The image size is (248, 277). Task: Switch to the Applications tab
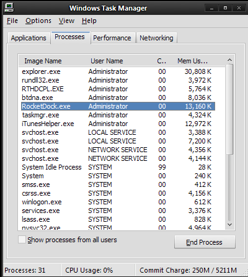click(29, 38)
